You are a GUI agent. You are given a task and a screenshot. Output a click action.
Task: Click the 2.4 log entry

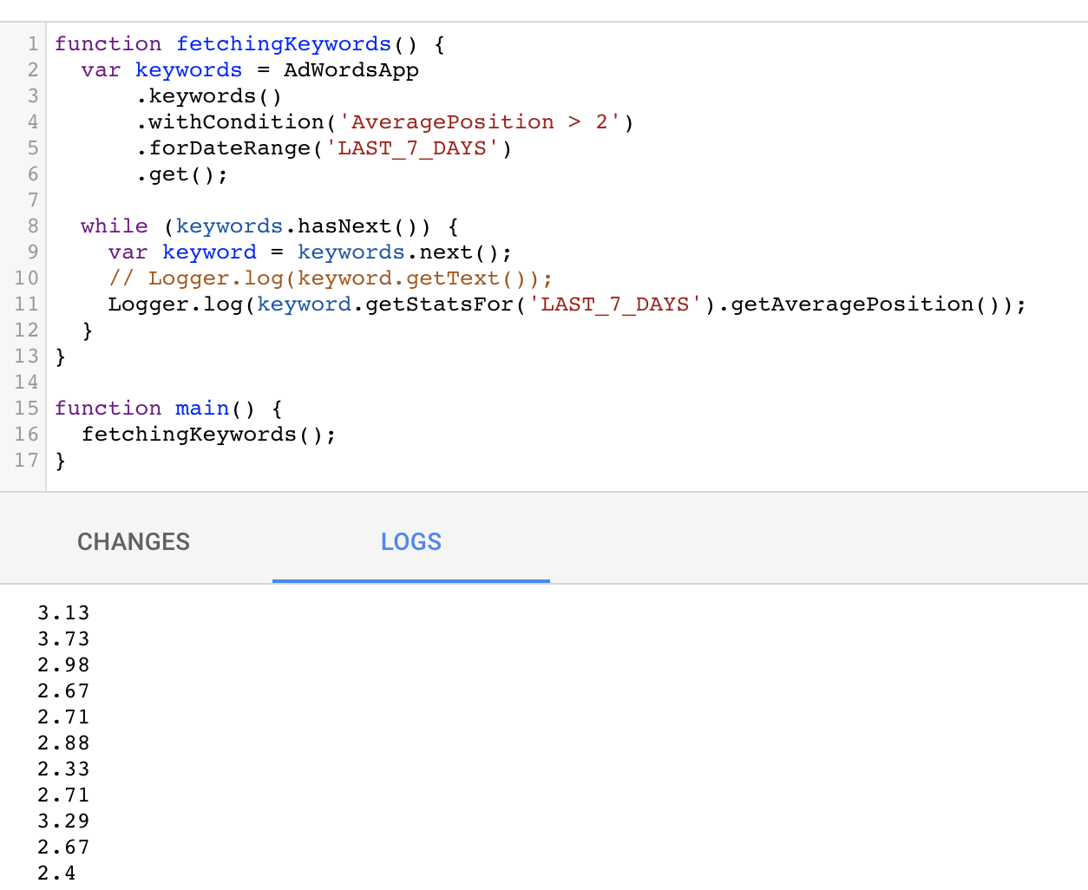56,874
